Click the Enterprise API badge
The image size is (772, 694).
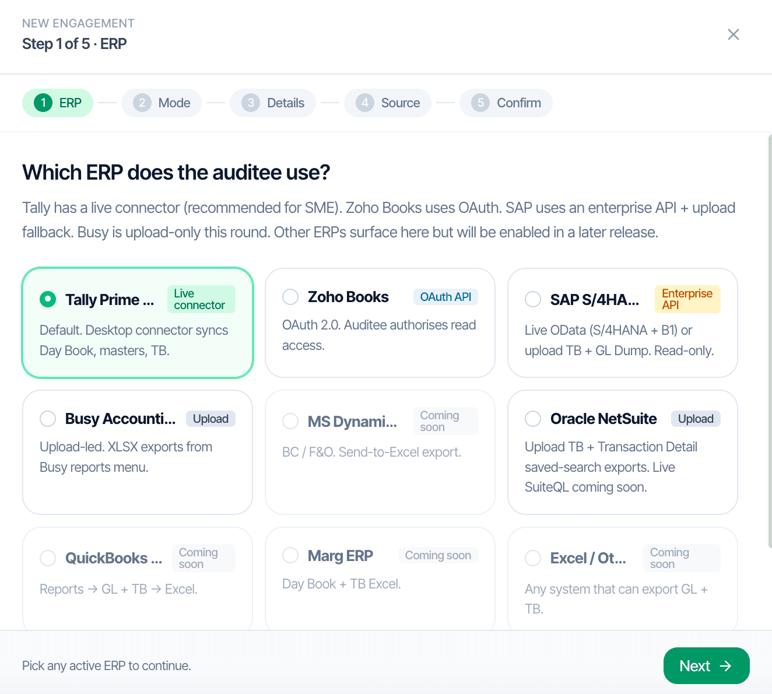click(687, 299)
